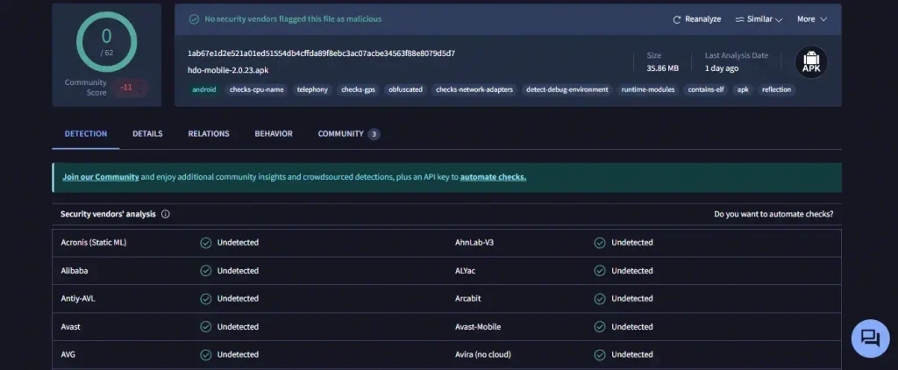Screen dimensions: 898x370
Task: Click the no-vendors-flagged checkmark icon
Action: point(194,19)
